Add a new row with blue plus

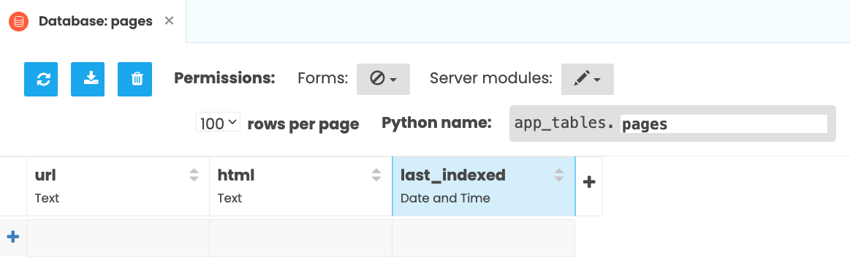click(13, 237)
